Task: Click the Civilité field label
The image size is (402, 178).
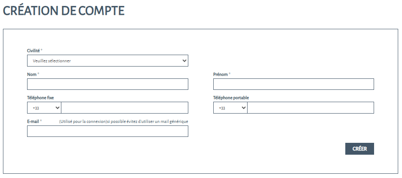Action: 33,50
